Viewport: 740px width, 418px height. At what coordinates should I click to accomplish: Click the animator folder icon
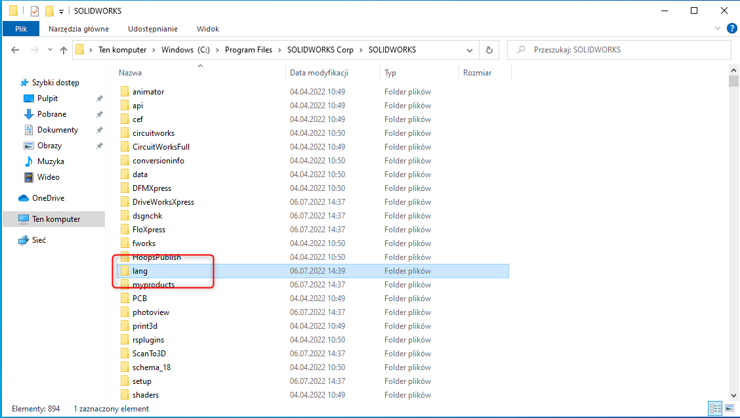point(125,92)
